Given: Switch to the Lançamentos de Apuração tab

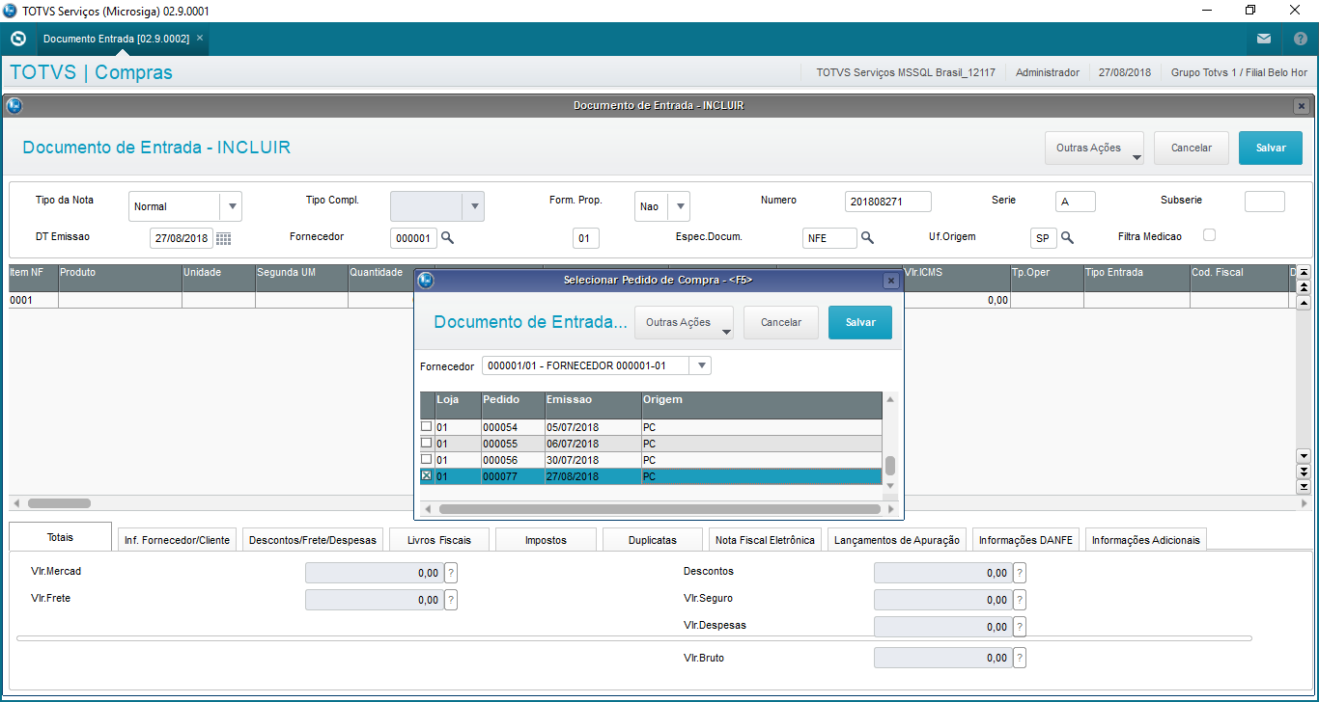Looking at the screenshot, I should pyautogui.click(x=897, y=540).
